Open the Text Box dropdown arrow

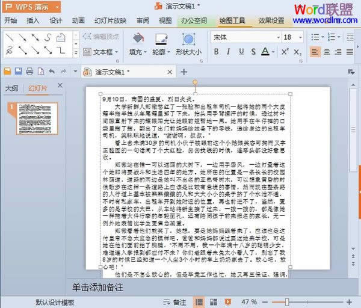click(117, 52)
